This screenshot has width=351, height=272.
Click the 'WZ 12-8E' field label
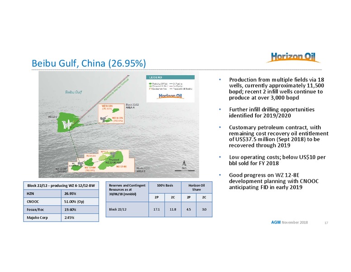pos(122,166)
